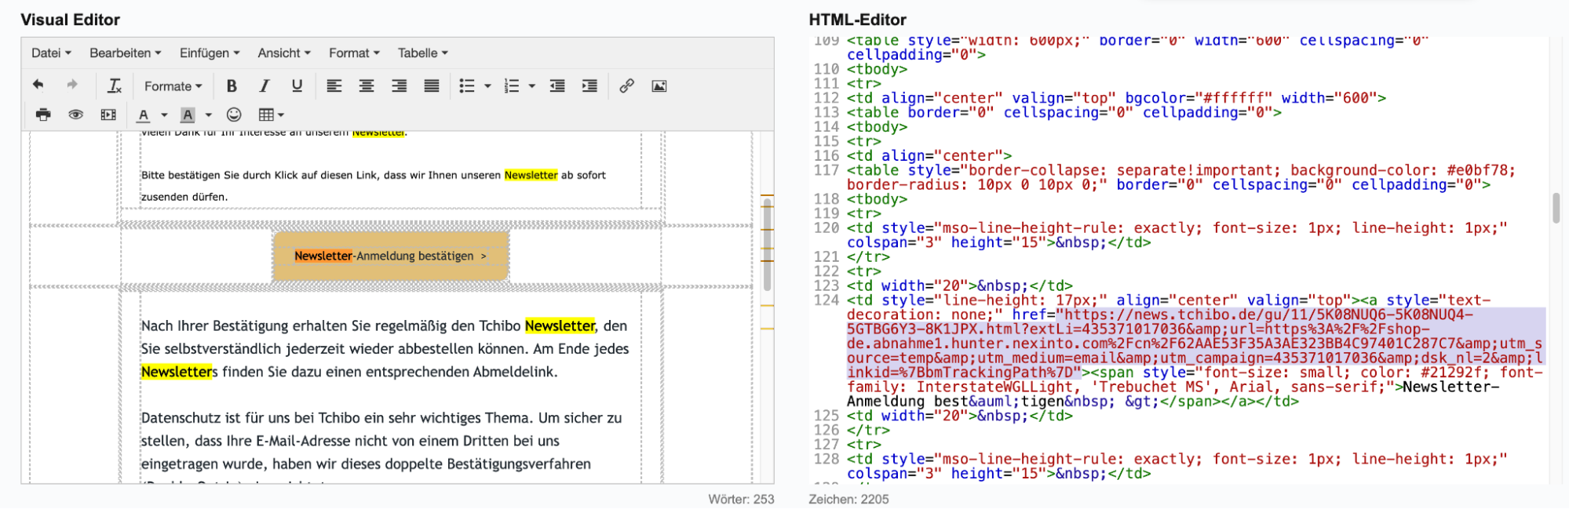Center align text
Image resolution: width=1569 pixels, height=509 pixels.
coord(367,85)
